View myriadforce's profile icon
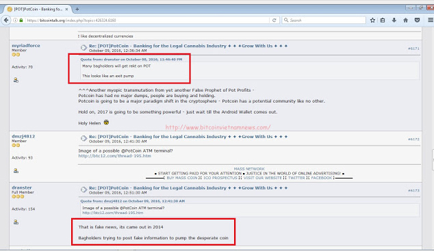This screenshot has height=251, width=434. click(x=16, y=80)
